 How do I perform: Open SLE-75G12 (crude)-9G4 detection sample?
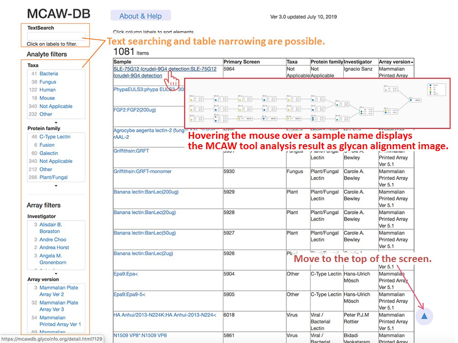[x=165, y=72]
